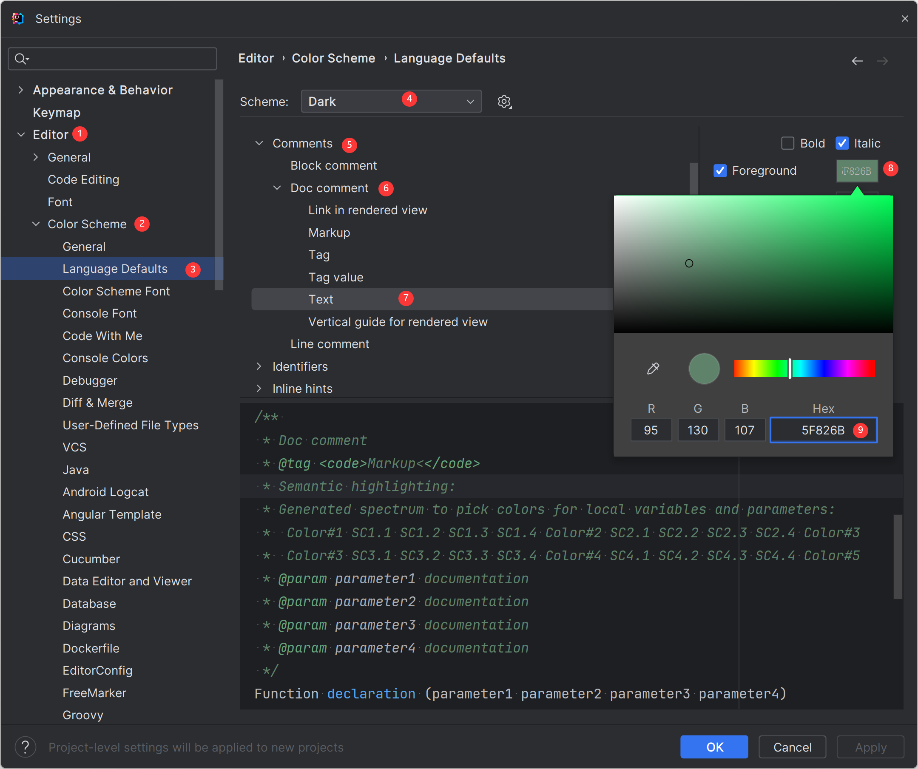The width and height of the screenshot is (918, 769).
Task: Select Link in rendered view item
Action: point(368,210)
